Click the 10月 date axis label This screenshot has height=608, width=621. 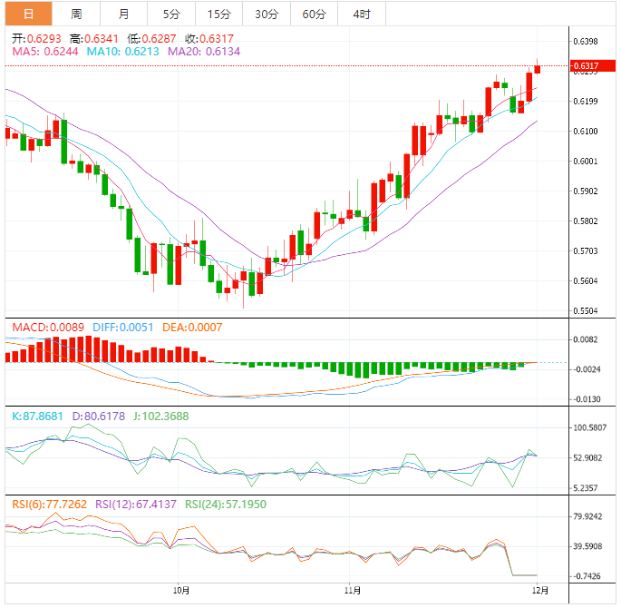pos(181,591)
